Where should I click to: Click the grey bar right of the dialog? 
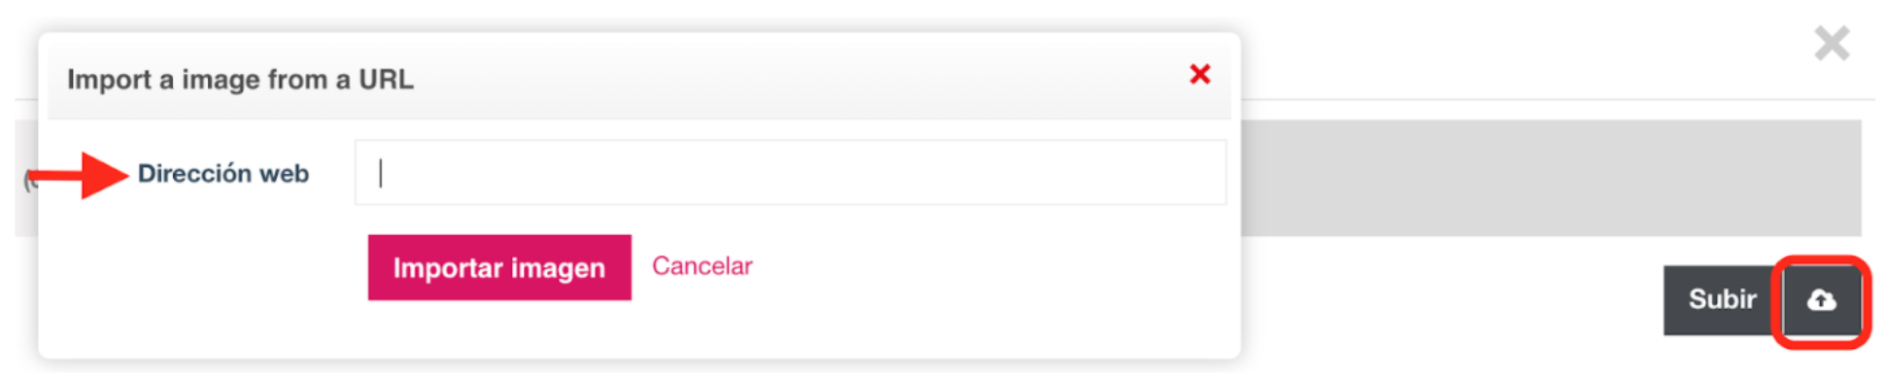1550,178
